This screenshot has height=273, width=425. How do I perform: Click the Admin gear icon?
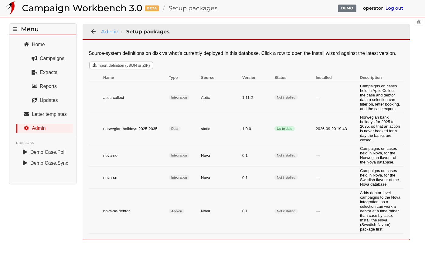(x=26, y=128)
